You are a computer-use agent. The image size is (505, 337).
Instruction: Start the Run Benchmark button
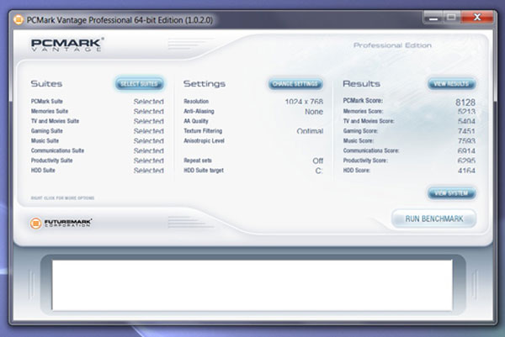point(433,219)
